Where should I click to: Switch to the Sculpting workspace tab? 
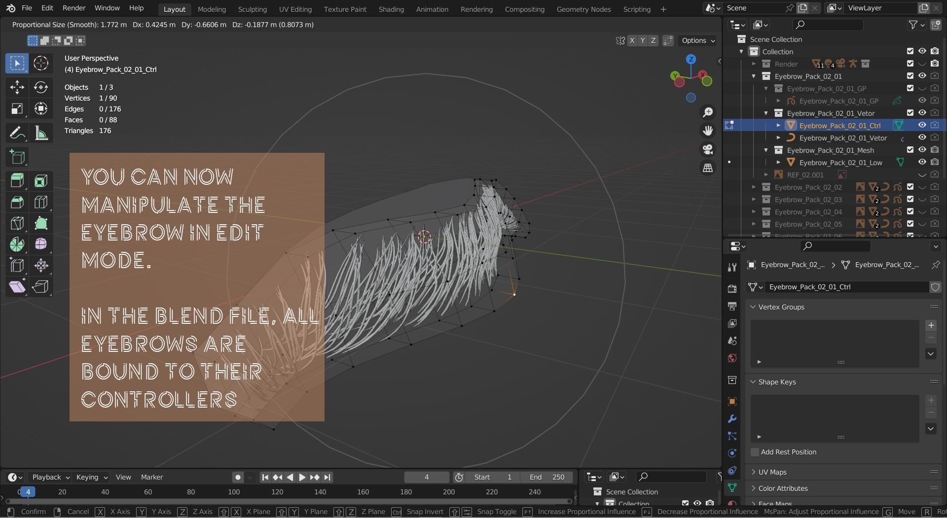[252, 9]
